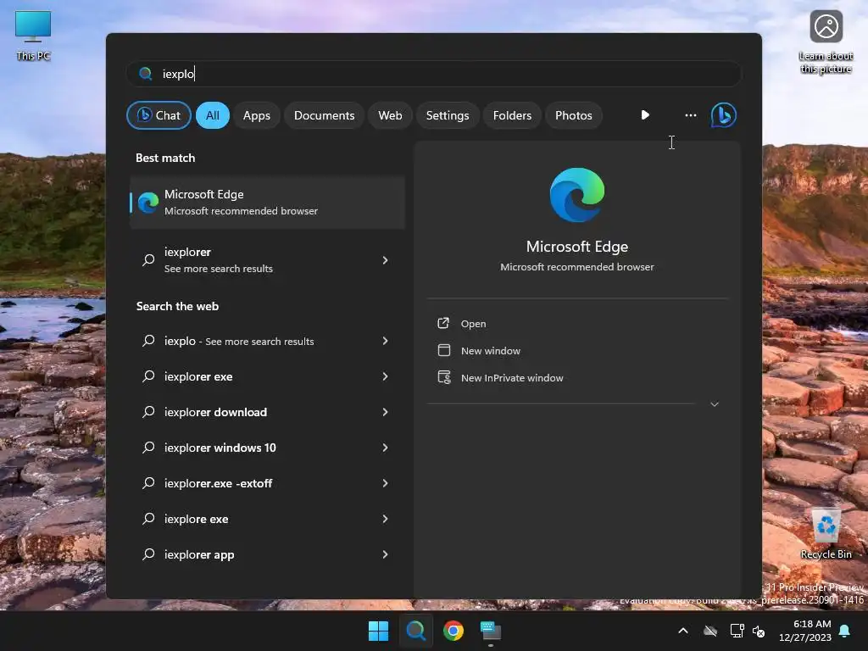This screenshot has height=651, width=868.
Task: Click the search magnifier icon in search box
Action: (146, 74)
